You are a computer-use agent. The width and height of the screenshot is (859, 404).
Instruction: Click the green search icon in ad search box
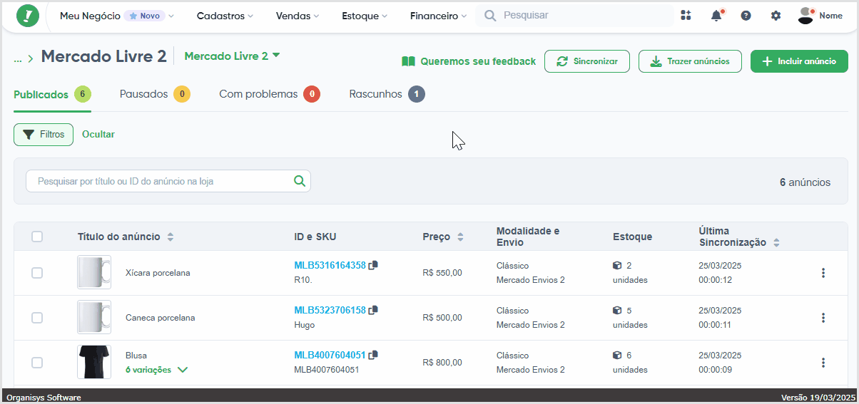pos(300,181)
